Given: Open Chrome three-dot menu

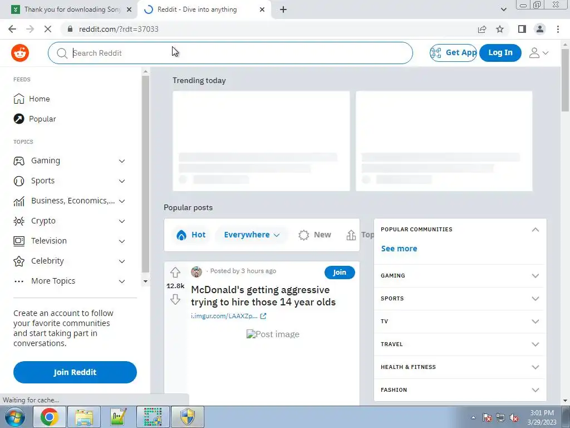Looking at the screenshot, I should pos(558,29).
